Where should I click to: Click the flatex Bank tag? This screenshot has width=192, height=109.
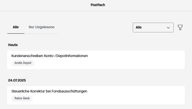coord(22,98)
